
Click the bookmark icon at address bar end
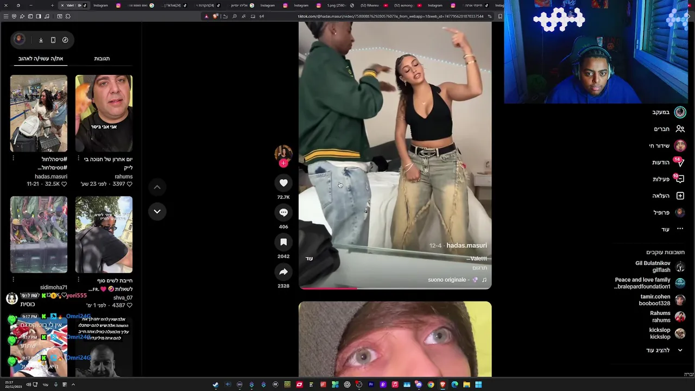(x=500, y=16)
